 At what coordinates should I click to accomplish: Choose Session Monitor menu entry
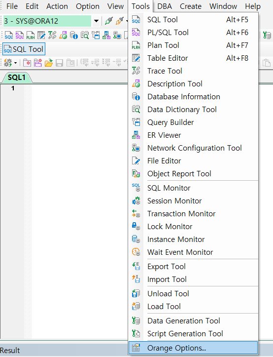point(194,201)
